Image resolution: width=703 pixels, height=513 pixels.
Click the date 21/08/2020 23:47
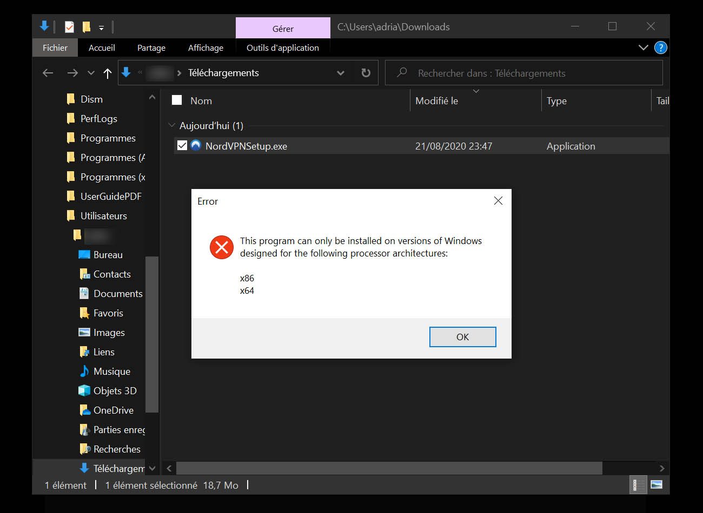point(454,146)
